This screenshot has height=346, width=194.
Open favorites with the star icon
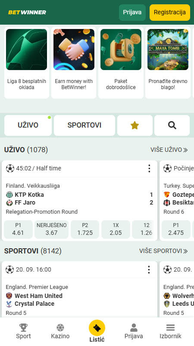135,125
